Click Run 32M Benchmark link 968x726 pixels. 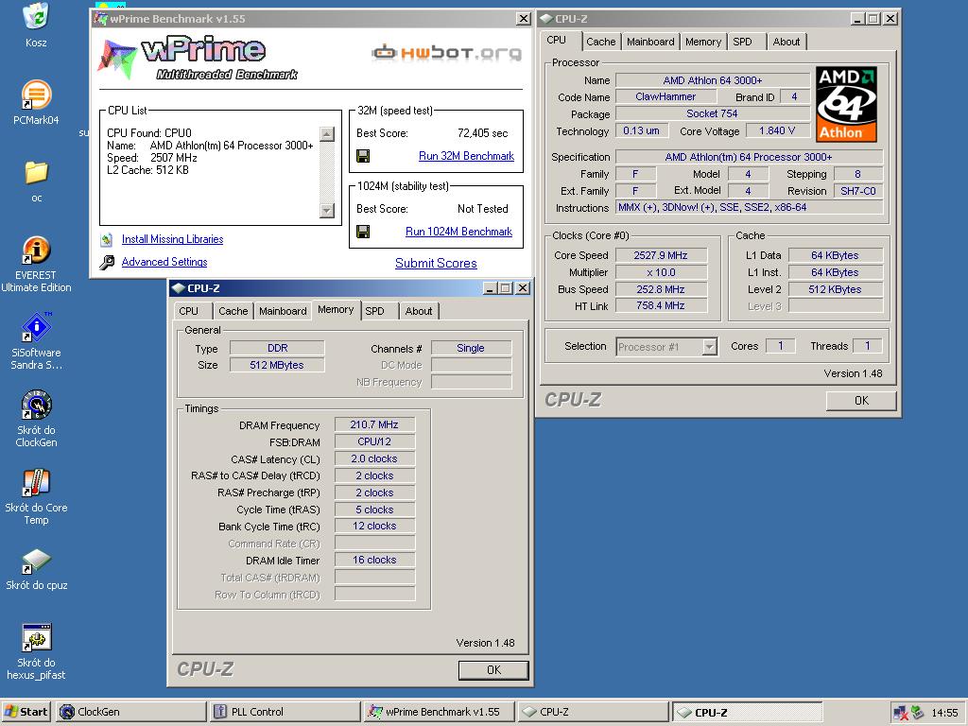pos(466,156)
